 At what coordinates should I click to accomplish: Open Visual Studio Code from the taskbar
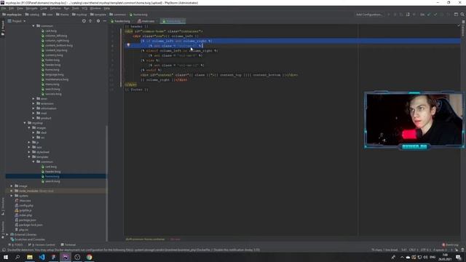pos(42,257)
